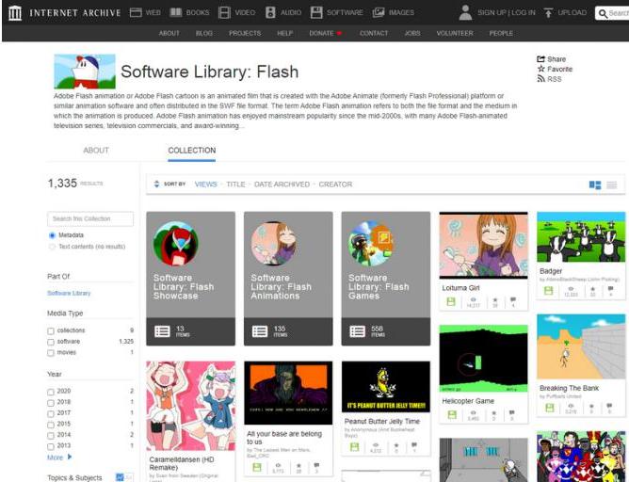This screenshot has height=482, width=629.
Task: Click the Internet Archive logo icon
Action: [x=14, y=13]
